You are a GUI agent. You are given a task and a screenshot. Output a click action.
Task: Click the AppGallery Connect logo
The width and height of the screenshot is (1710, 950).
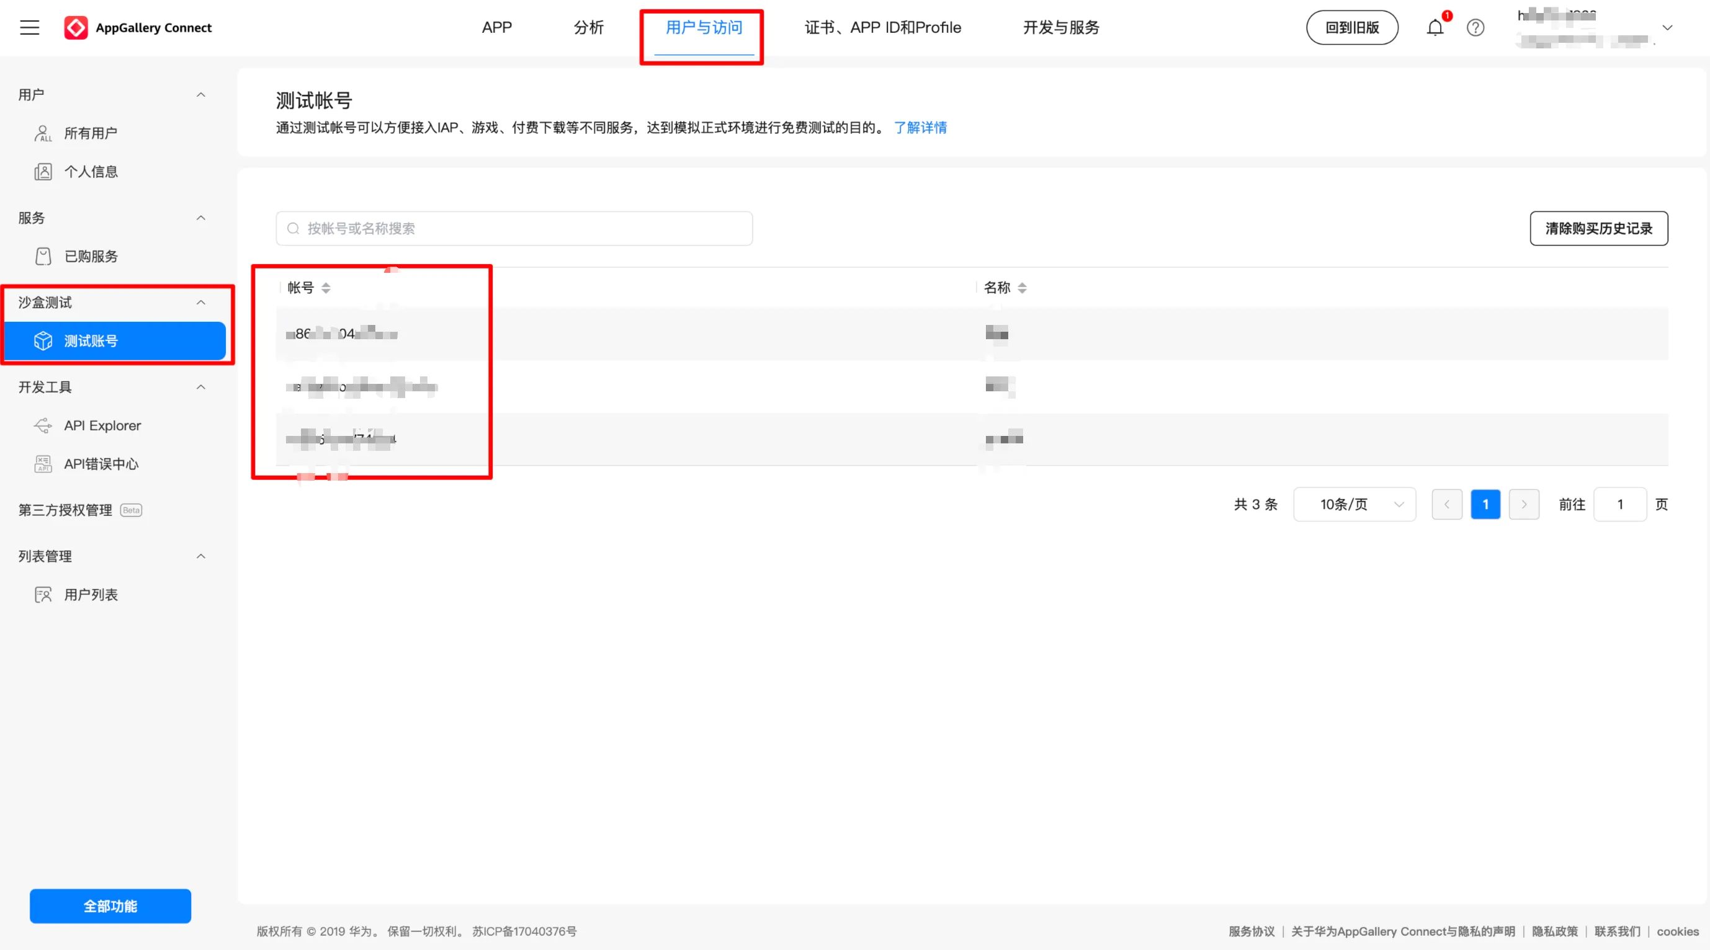pyautogui.click(x=137, y=27)
